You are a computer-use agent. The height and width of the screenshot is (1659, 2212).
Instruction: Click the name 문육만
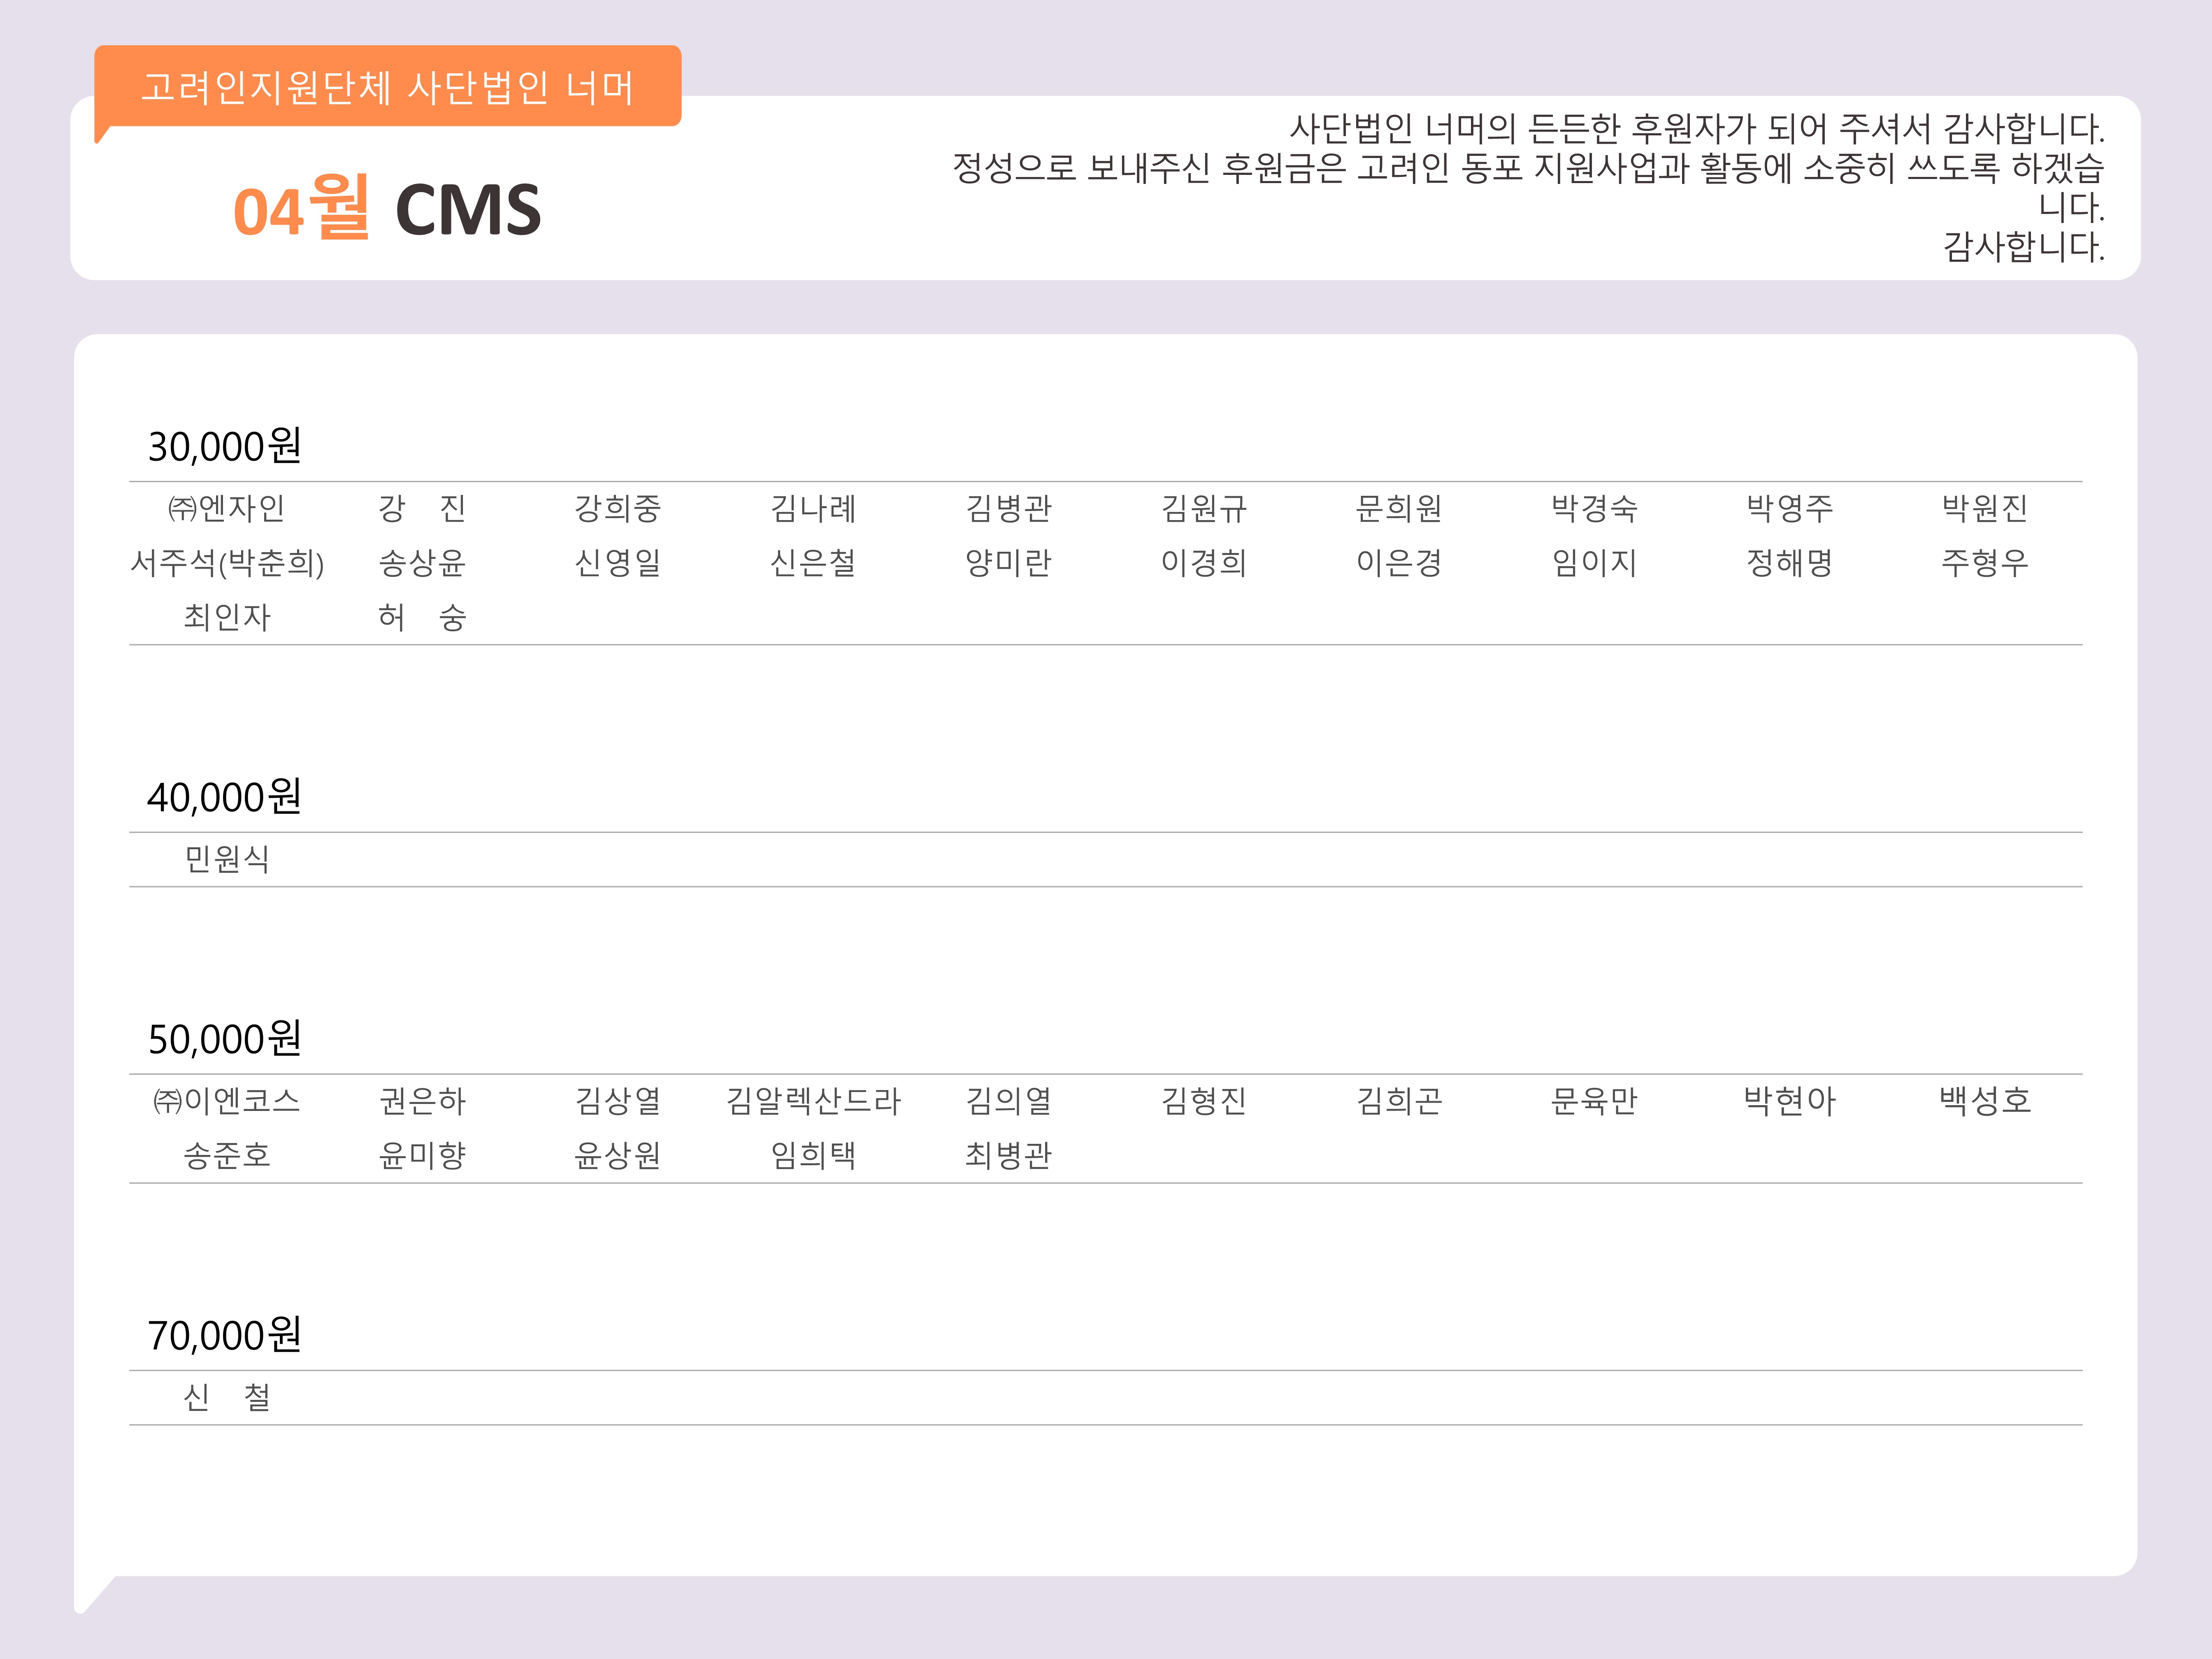(1594, 1101)
